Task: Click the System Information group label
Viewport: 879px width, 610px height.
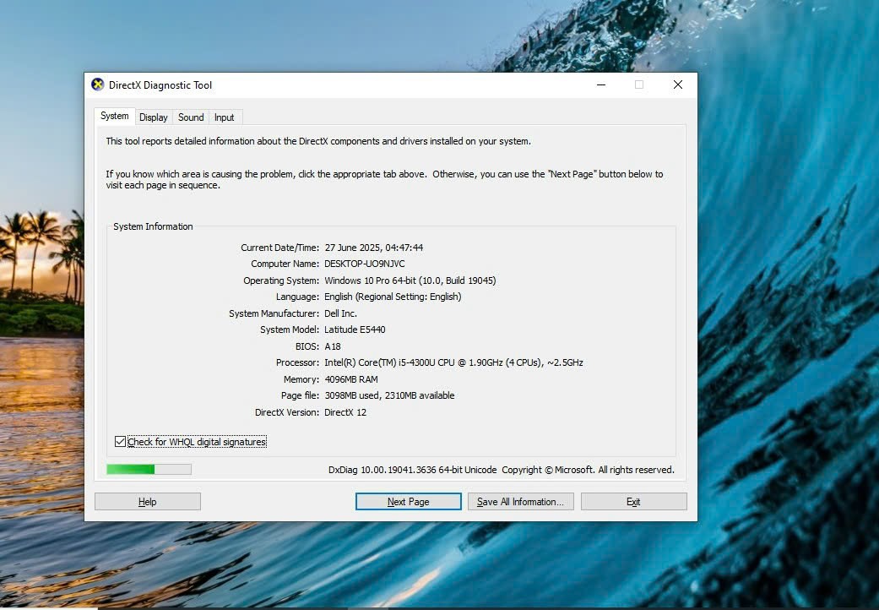Action: tap(153, 226)
